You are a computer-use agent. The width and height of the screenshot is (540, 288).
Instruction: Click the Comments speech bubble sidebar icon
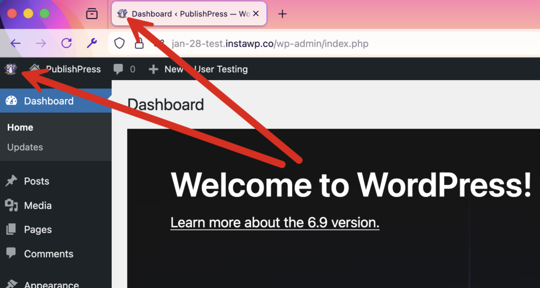[11, 253]
